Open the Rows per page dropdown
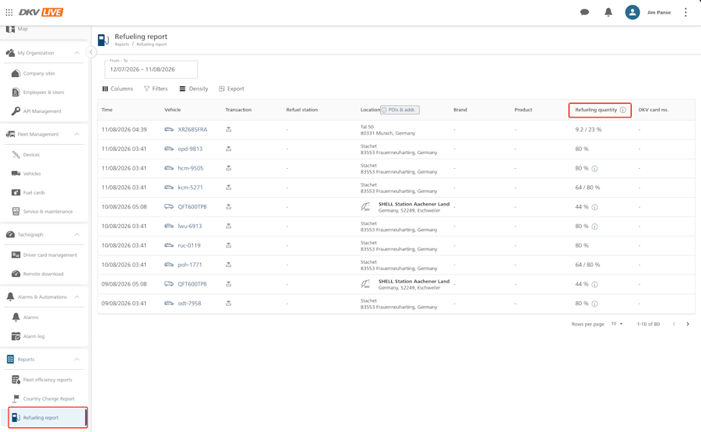Image resolution: width=701 pixels, height=432 pixels. click(617, 324)
